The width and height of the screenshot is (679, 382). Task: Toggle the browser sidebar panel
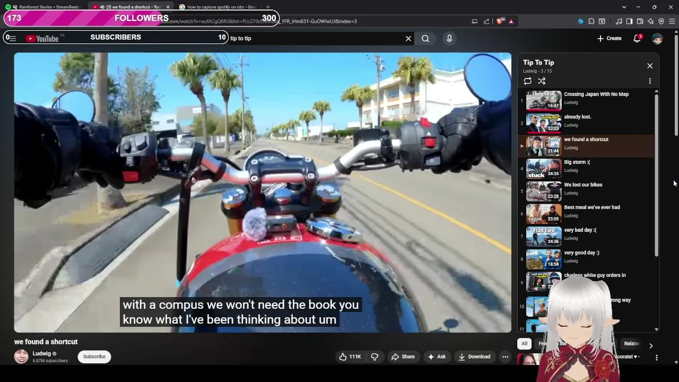pos(629,21)
